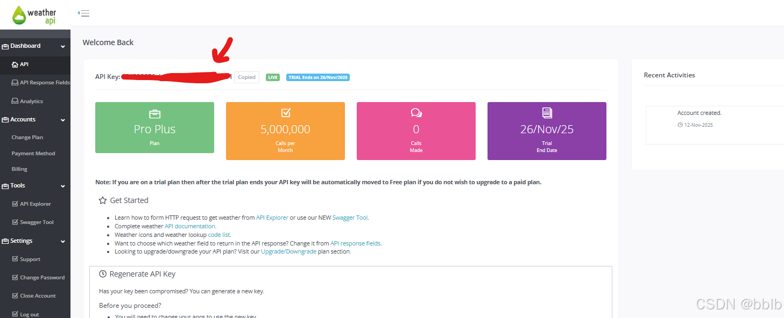Click the Settings section briefcase icon
Viewport: 784px width, 318px height.
(5, 241)
